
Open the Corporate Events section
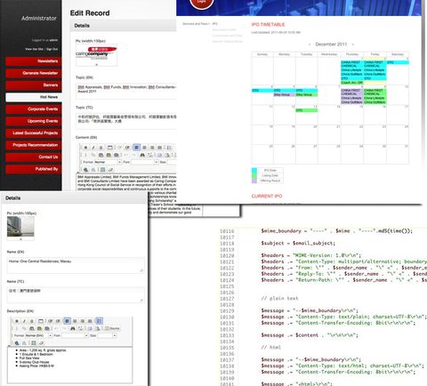34,109
